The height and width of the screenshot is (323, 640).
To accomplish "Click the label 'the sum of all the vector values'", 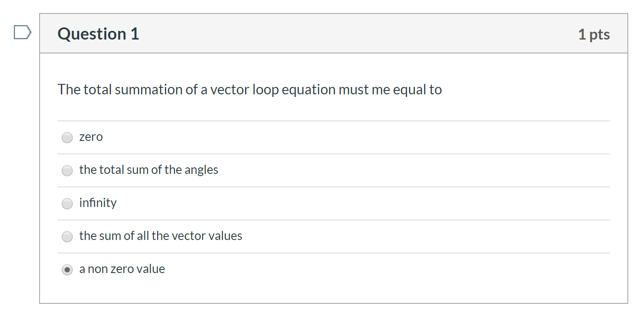I will 161,236.
